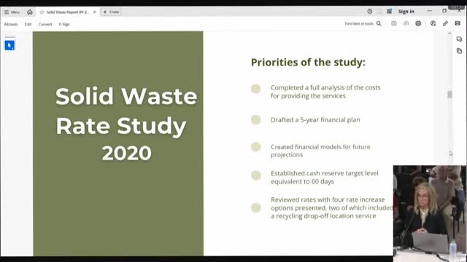Click 'Created financial models for future' text

pyautogui.click(x=320, y=147)
